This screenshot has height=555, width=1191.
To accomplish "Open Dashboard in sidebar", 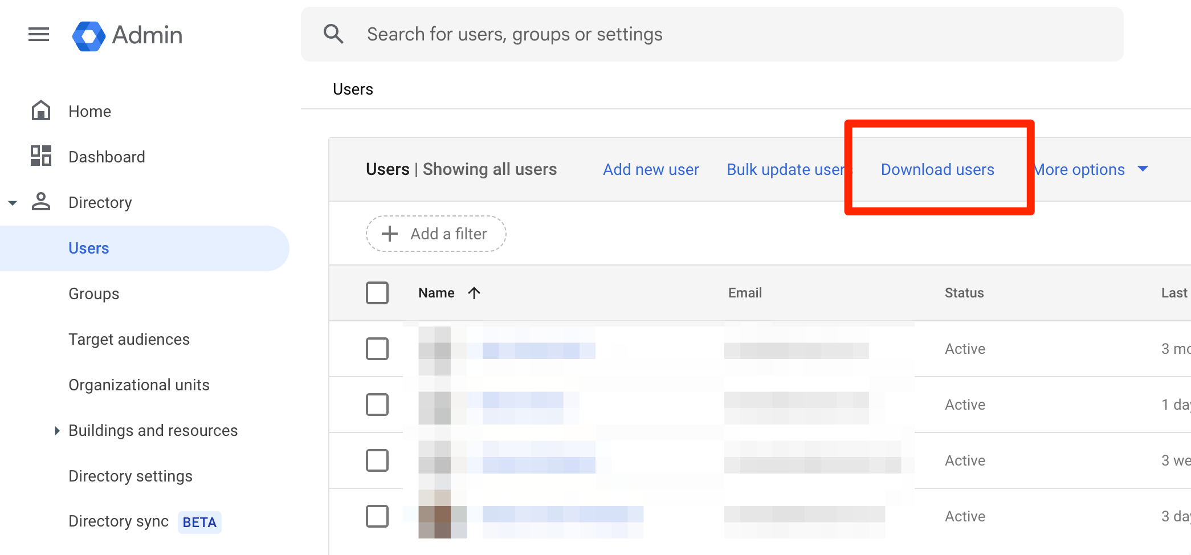I will coord(107,157).
